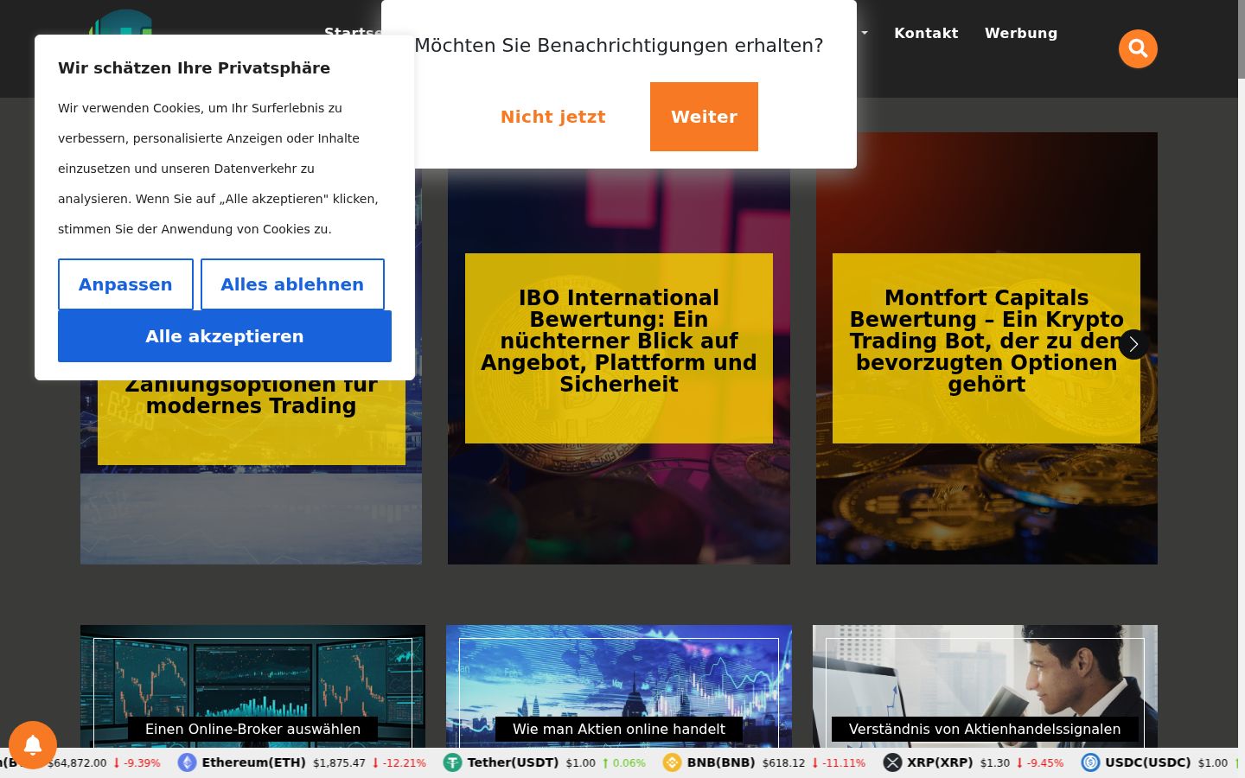
Task: Open Wie man Aktien online handelt card
Action: 619,729
